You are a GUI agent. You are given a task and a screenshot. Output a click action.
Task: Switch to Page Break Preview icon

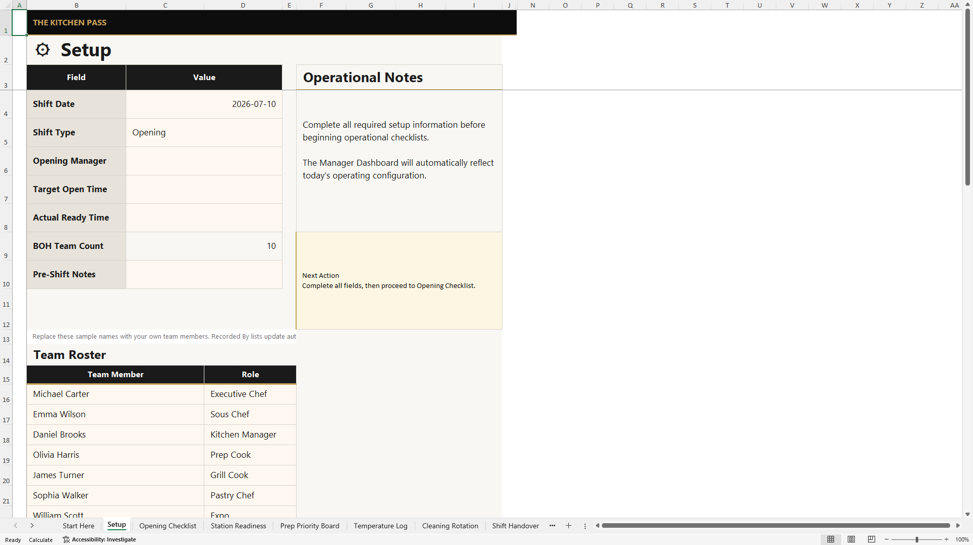(872, 539)
